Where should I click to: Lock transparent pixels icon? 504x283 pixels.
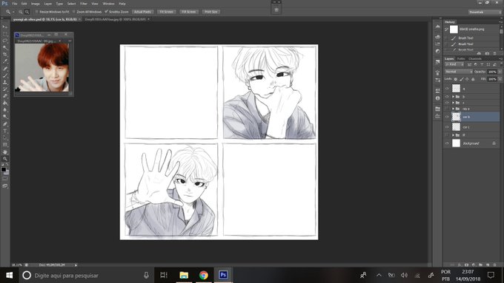pyautogui.click(x=456, y=79)
